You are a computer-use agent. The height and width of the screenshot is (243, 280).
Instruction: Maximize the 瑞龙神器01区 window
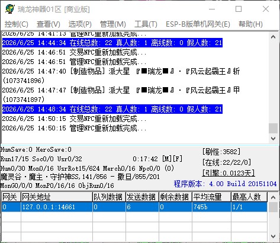coord(239,9)
